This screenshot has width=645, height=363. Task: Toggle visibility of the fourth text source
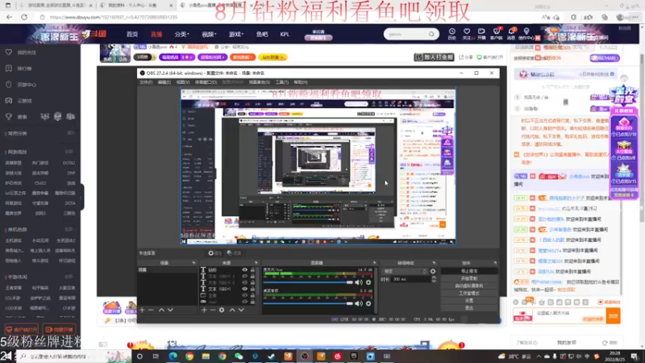pyautogui.click(x=245, y=289)
